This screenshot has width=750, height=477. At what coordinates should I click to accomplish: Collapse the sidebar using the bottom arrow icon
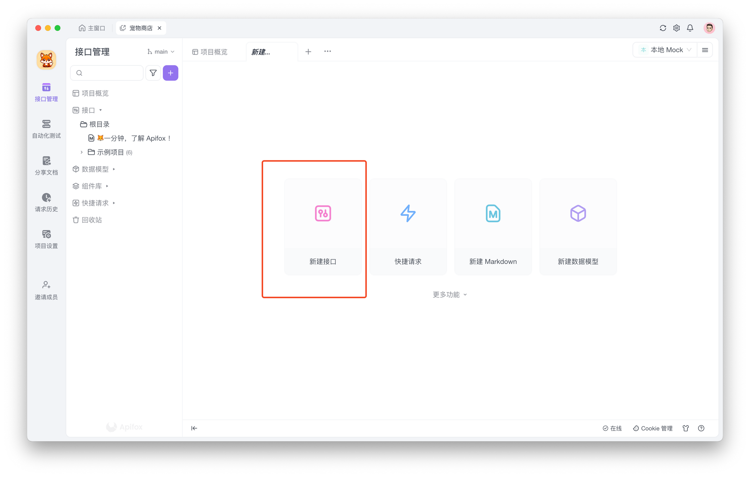click(x=194, y=428)
